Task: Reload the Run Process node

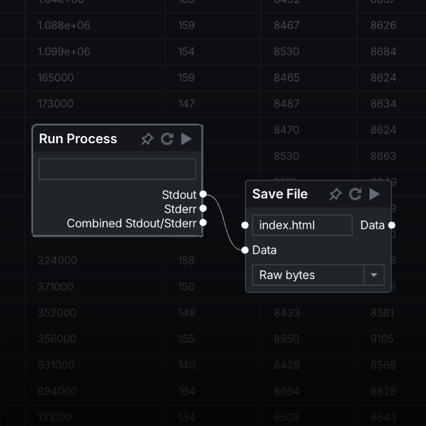Action: click(x=167, y=139)
